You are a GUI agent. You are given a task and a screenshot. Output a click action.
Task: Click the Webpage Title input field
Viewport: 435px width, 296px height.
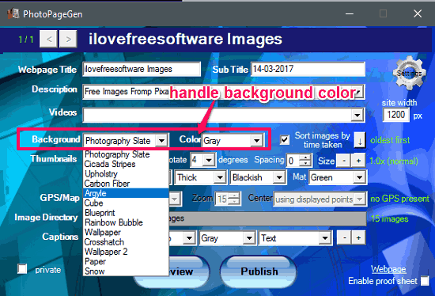tap(142, 69)
